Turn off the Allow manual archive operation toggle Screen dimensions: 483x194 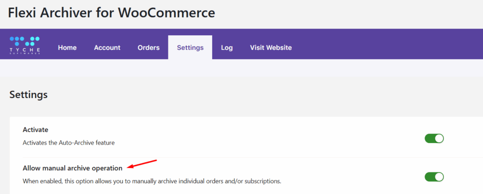tap(434, 177)
